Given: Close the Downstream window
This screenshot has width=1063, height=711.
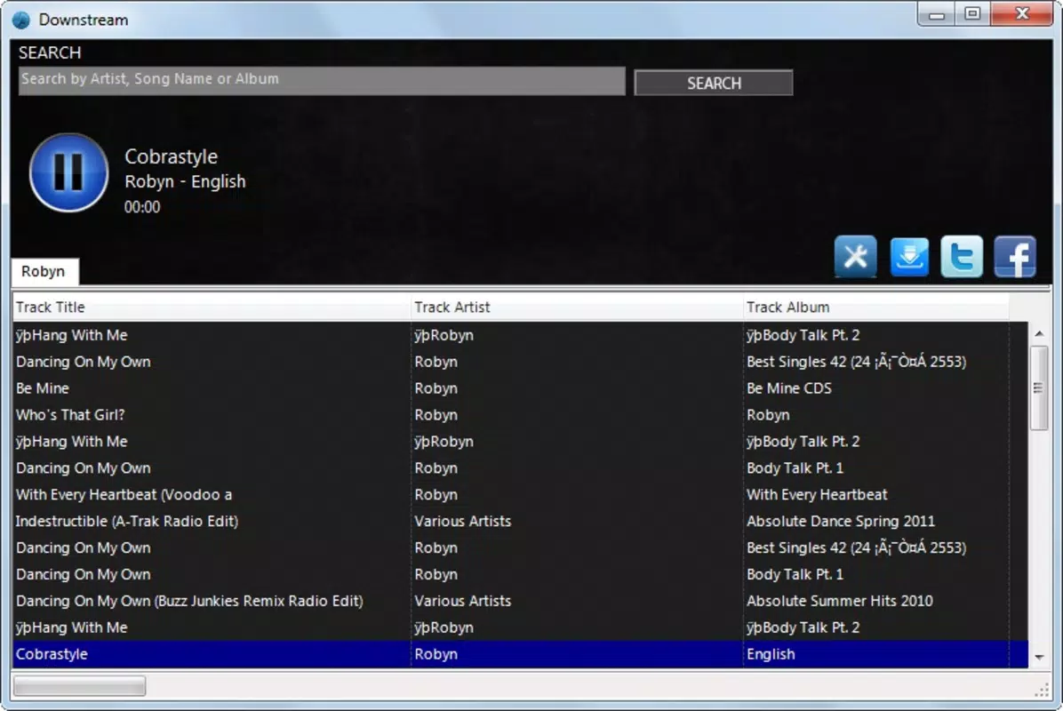Looking at the screenshot, I should (1021, 14).
